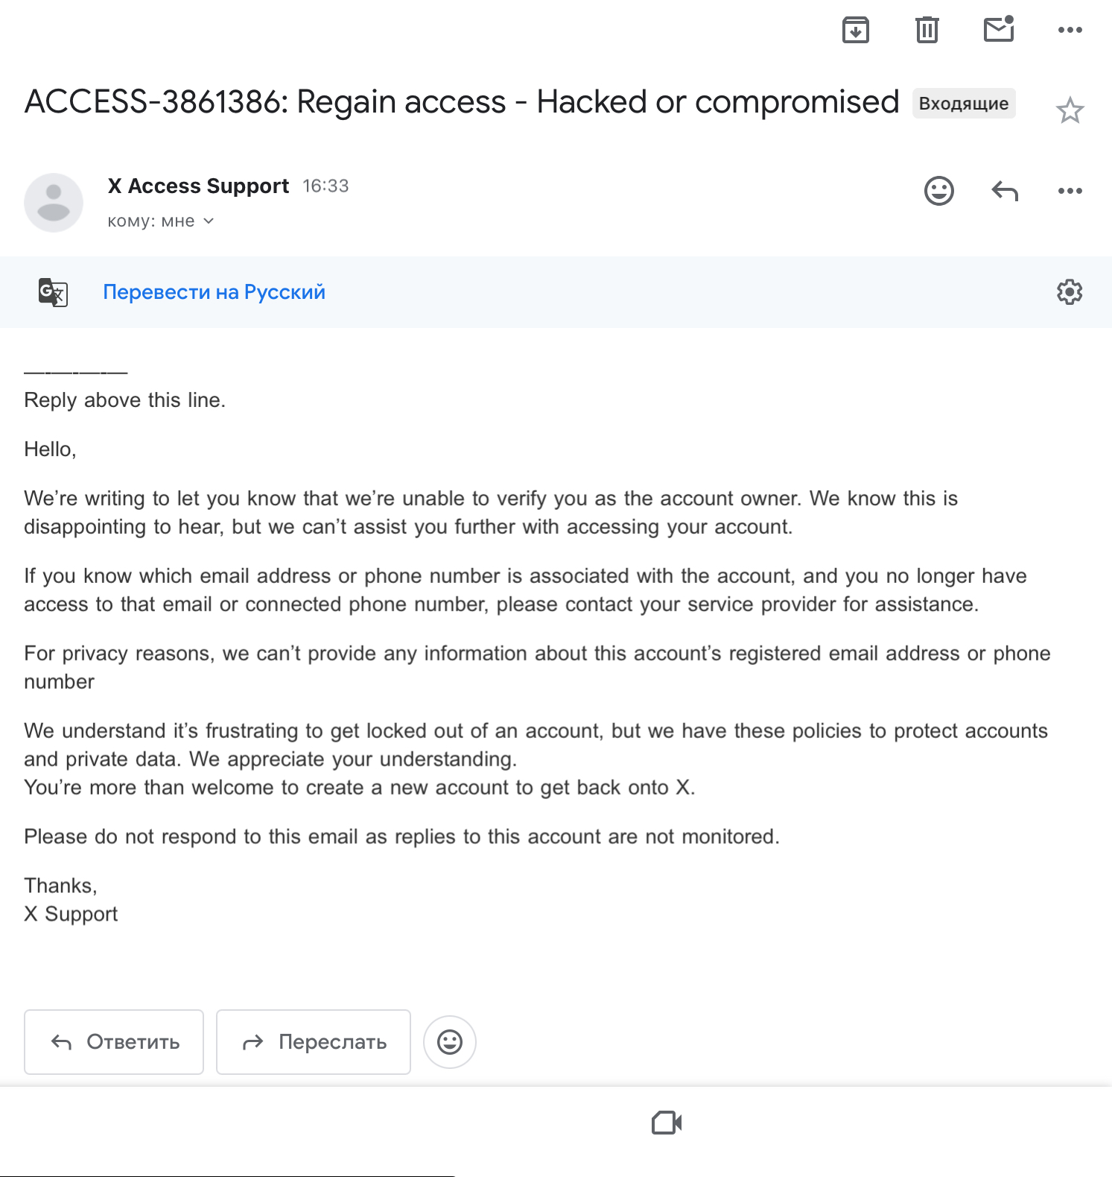Archive this email with the archive icon

(856, 30)
